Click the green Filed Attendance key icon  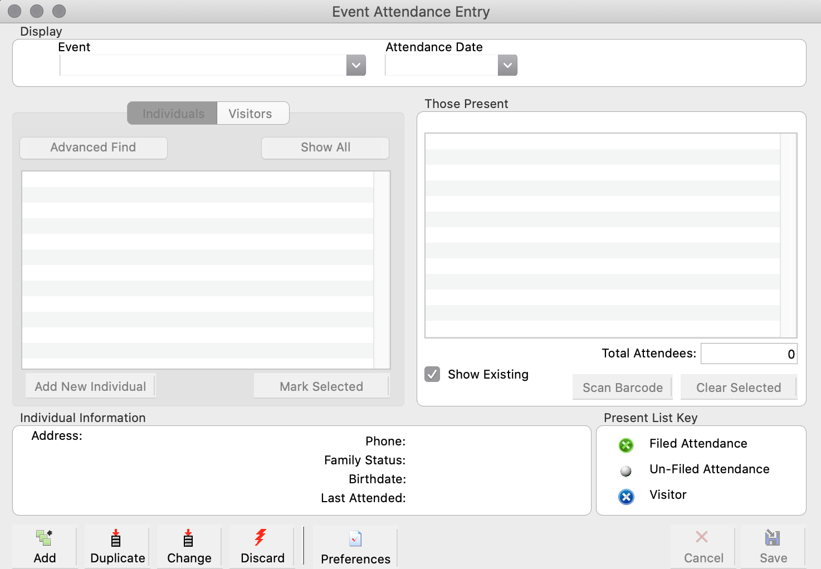click(x=625, y=445)
